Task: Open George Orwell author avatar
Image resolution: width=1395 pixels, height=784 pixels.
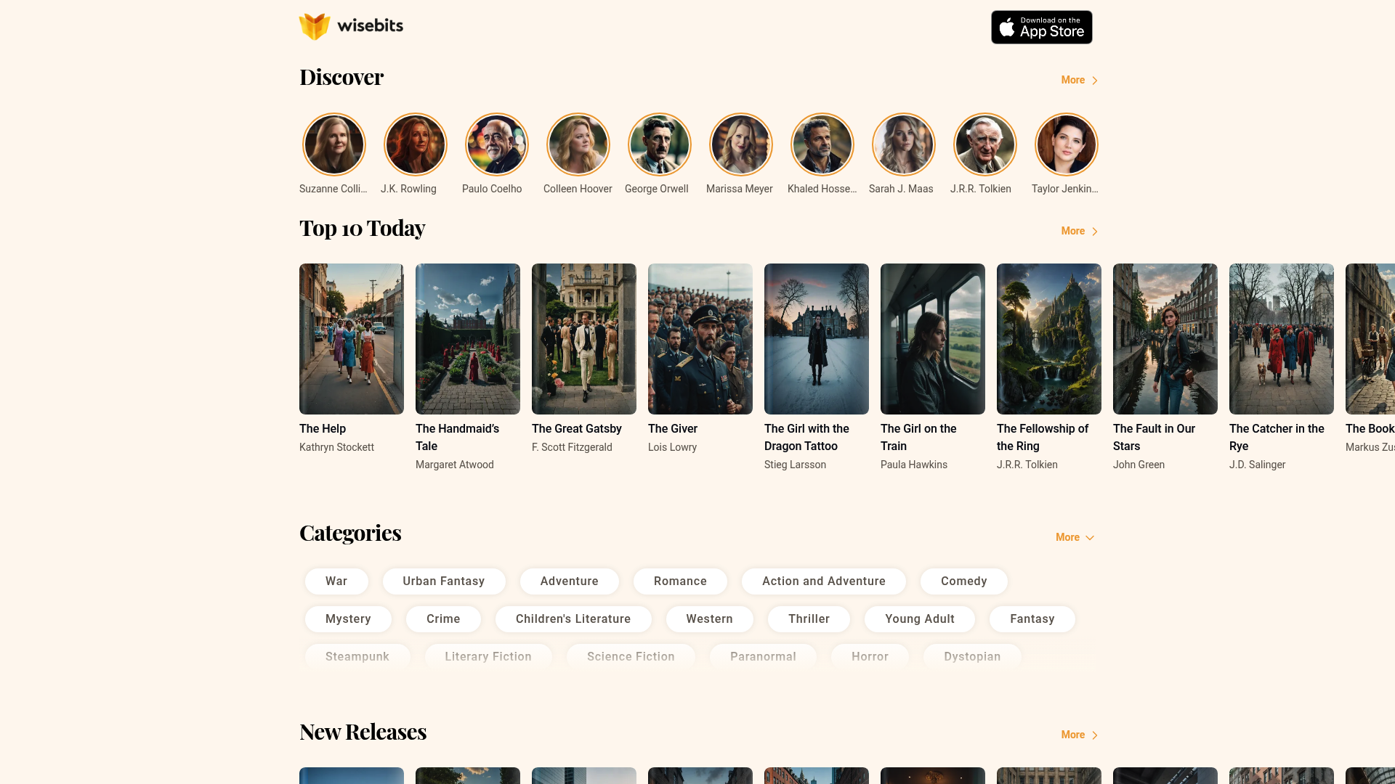Action: click(x=660, y=144)
